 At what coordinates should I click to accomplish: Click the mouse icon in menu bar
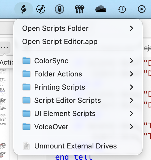tap(60, 9)
